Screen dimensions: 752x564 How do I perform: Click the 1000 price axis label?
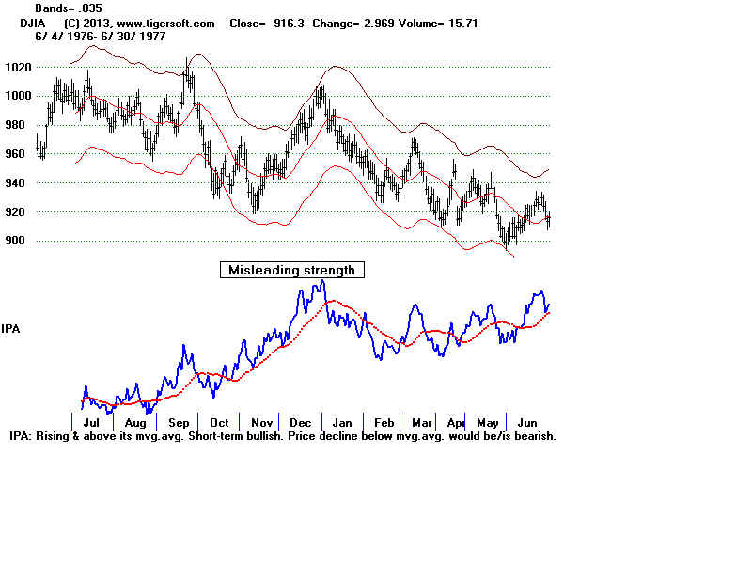pos(18,96)
